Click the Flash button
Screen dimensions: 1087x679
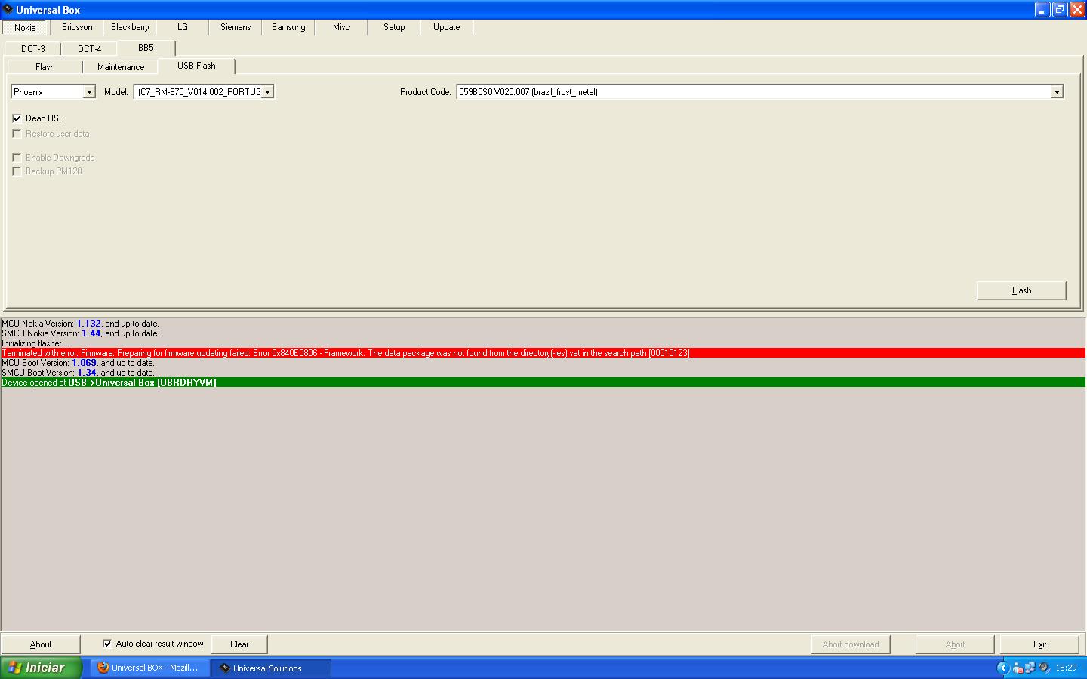pyautogui.click(x=1021, y=290)
